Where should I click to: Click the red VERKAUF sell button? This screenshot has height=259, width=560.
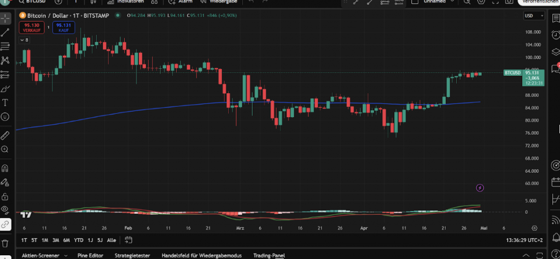click(31, 27)
